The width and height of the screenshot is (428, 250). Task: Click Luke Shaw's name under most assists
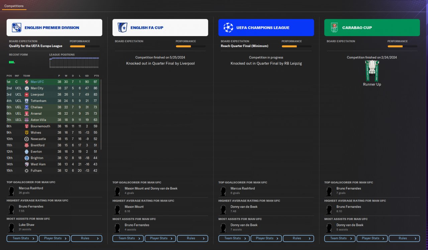pos(26,225)
